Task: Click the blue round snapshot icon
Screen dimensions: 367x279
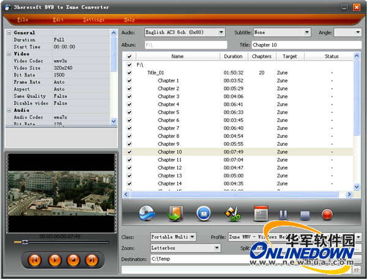Action: click(204, 214)
